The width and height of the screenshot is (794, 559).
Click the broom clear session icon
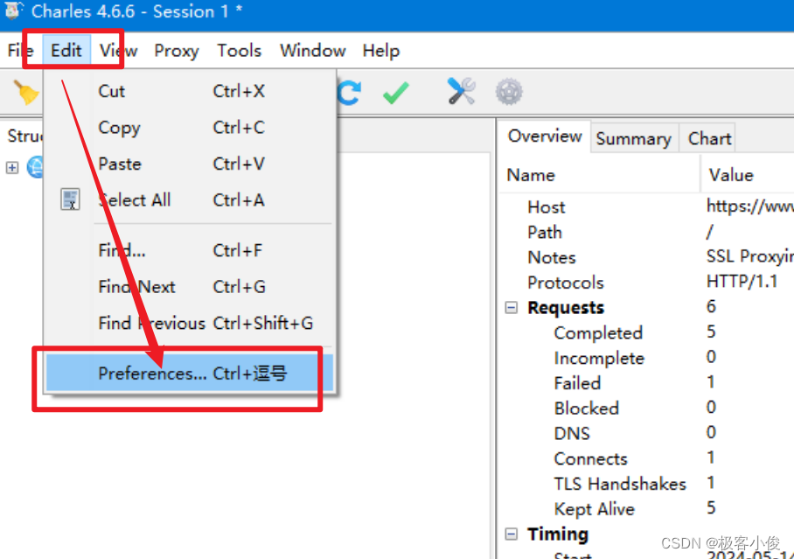tap(25, 93)
